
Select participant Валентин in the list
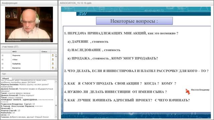(16, 68)
